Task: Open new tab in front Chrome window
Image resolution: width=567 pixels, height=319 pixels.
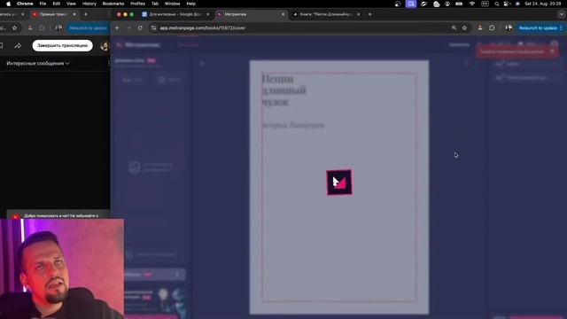Action: tap(369, 14)
